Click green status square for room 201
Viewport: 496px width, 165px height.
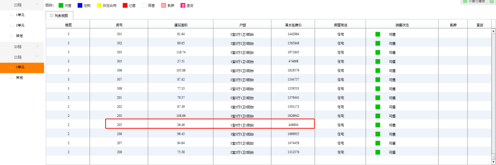[x=378, y=98]
